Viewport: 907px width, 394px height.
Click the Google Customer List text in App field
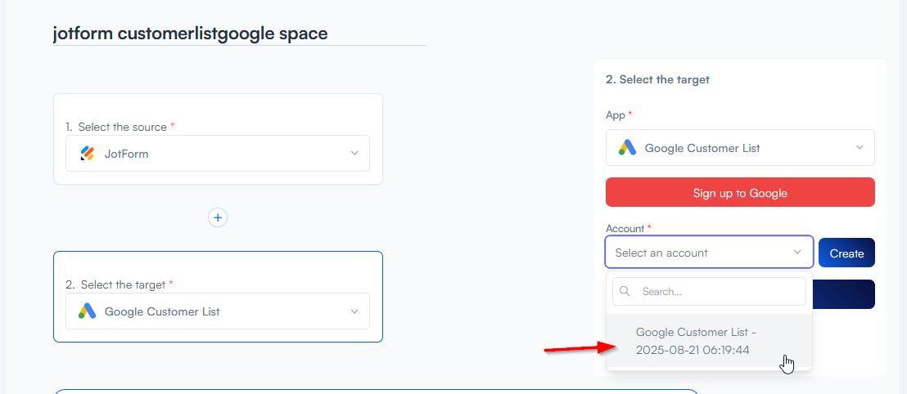pyautogui.click(x=702, y=148)
